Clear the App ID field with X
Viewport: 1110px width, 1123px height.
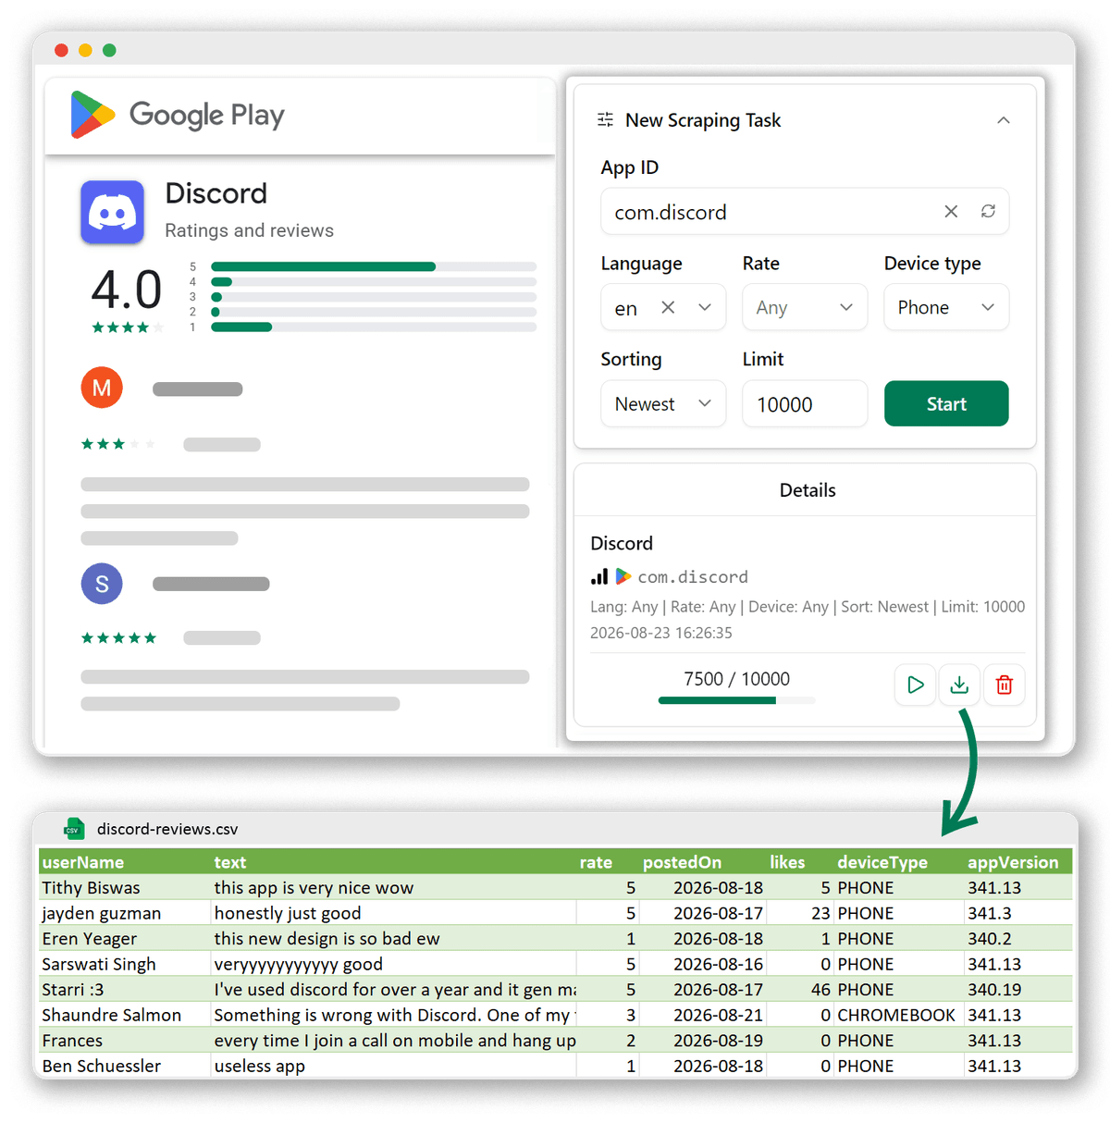pos(951,212)
